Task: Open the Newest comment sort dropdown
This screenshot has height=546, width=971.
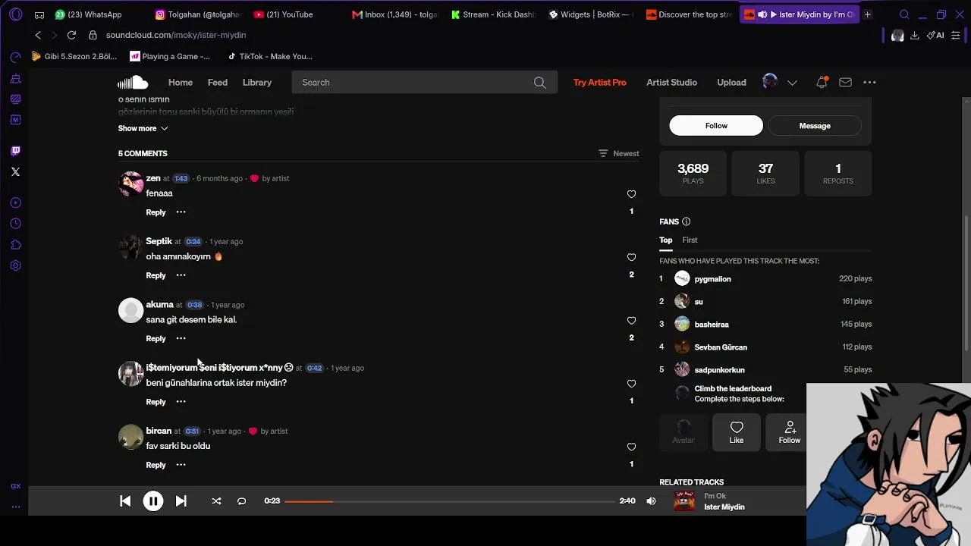Action: click(x=619, y=153)
